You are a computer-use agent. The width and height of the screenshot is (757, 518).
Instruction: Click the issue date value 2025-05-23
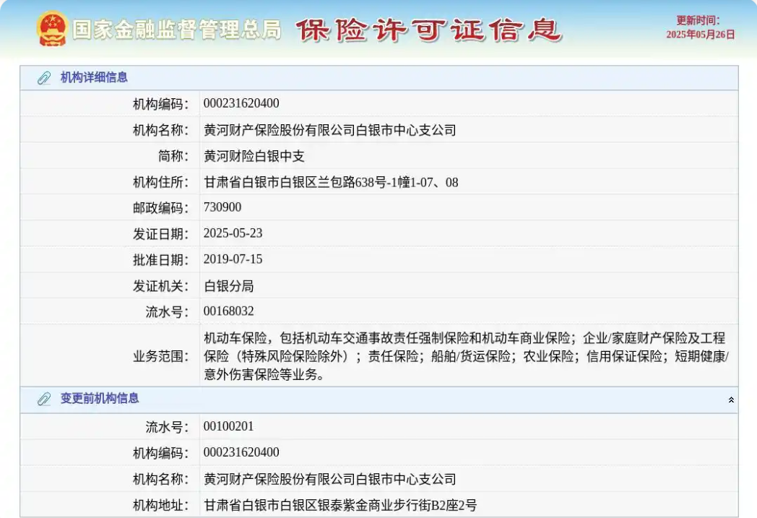233,233
